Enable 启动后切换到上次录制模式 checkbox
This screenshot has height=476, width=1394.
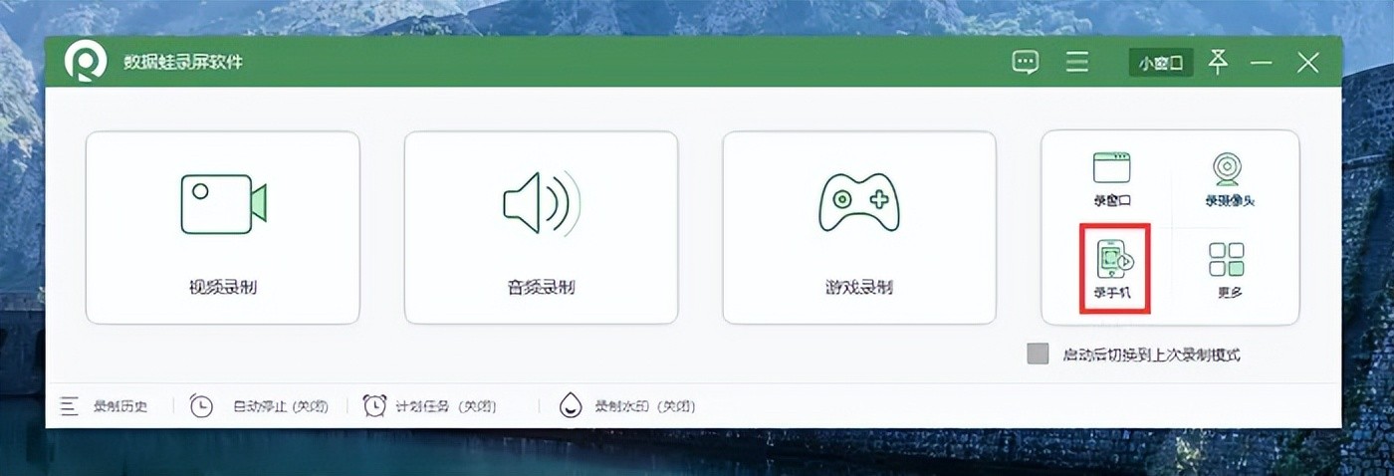pyautogui.click(x=1039, y=355)
